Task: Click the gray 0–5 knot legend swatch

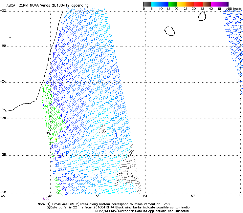Action: pos(147,4)
